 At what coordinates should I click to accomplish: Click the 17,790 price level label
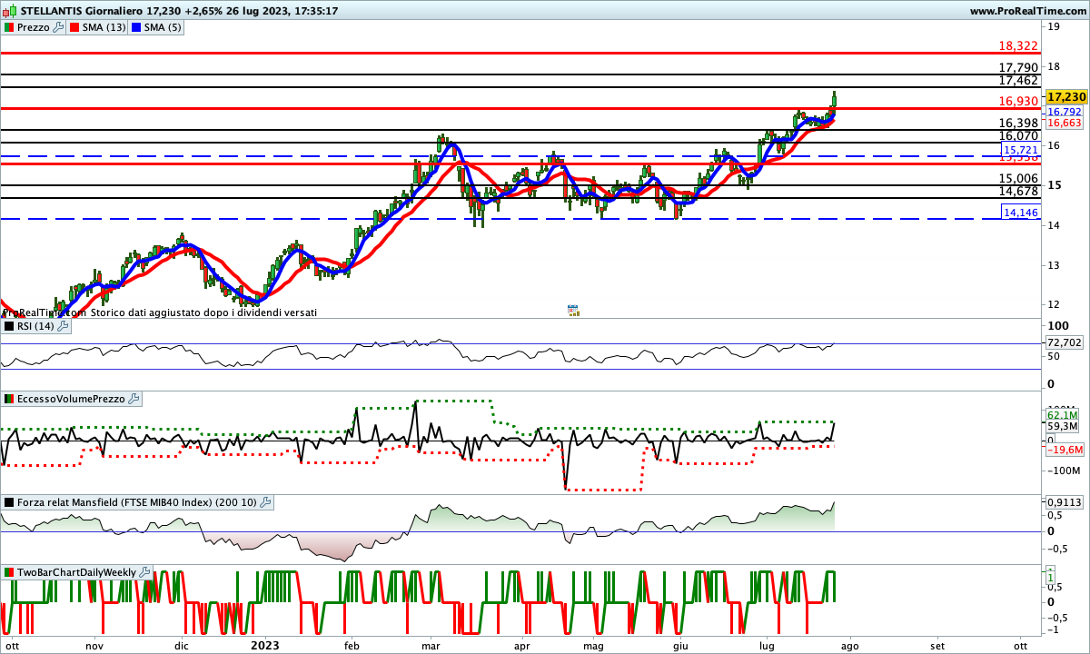tap(1018, 67)
